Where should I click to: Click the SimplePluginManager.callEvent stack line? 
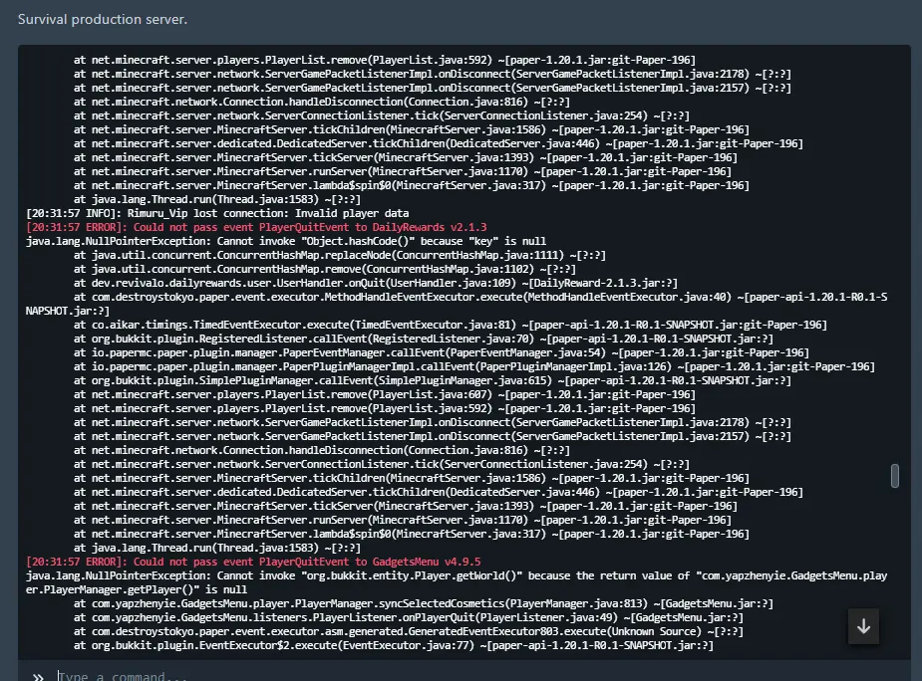click(x=433, y=380)
